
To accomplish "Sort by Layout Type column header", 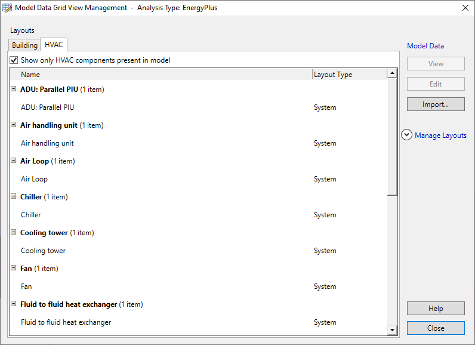I will pos(349,75).
